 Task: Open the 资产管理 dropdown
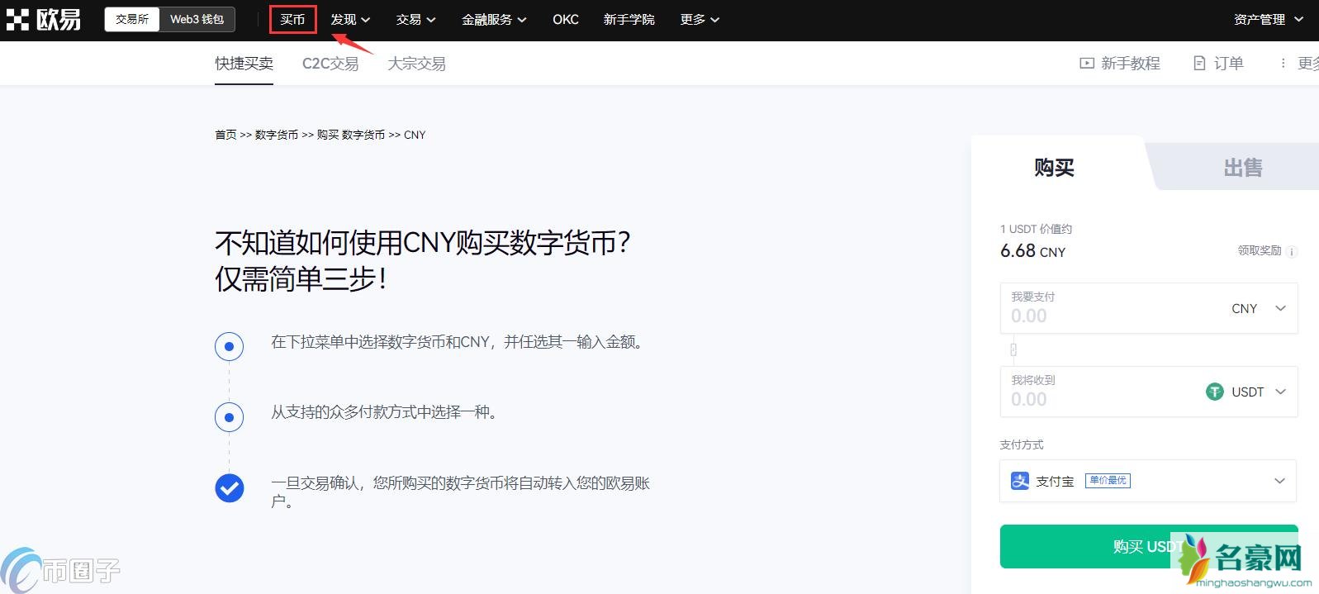pyautogui.click(x=1269, y=19)
